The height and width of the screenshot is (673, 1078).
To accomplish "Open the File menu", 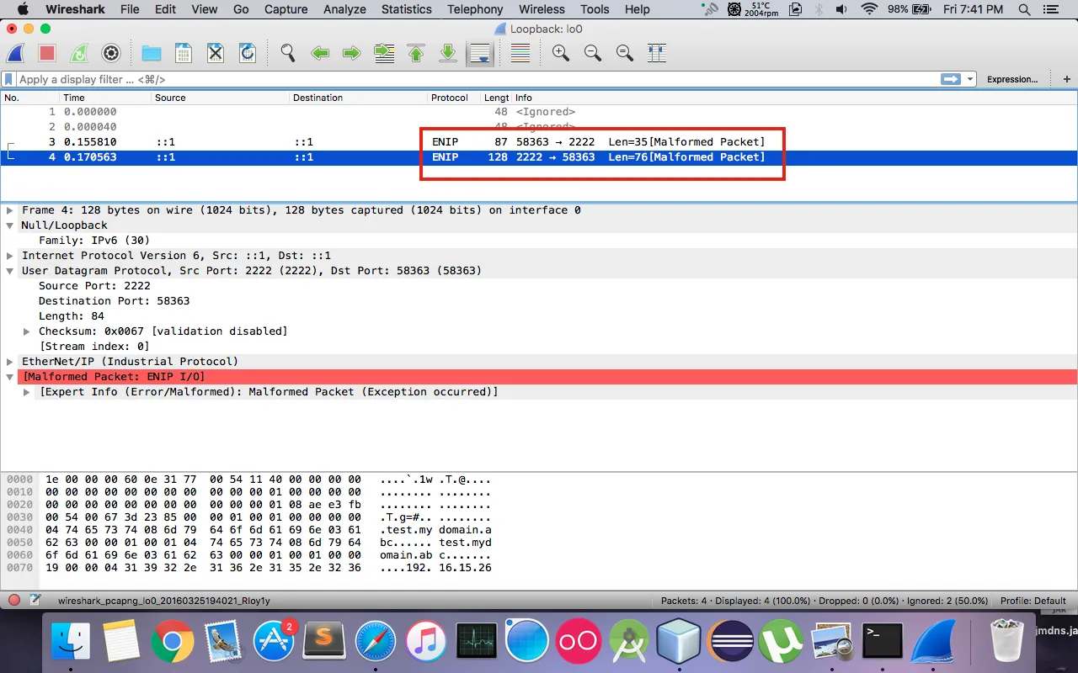I will (130, 9).
